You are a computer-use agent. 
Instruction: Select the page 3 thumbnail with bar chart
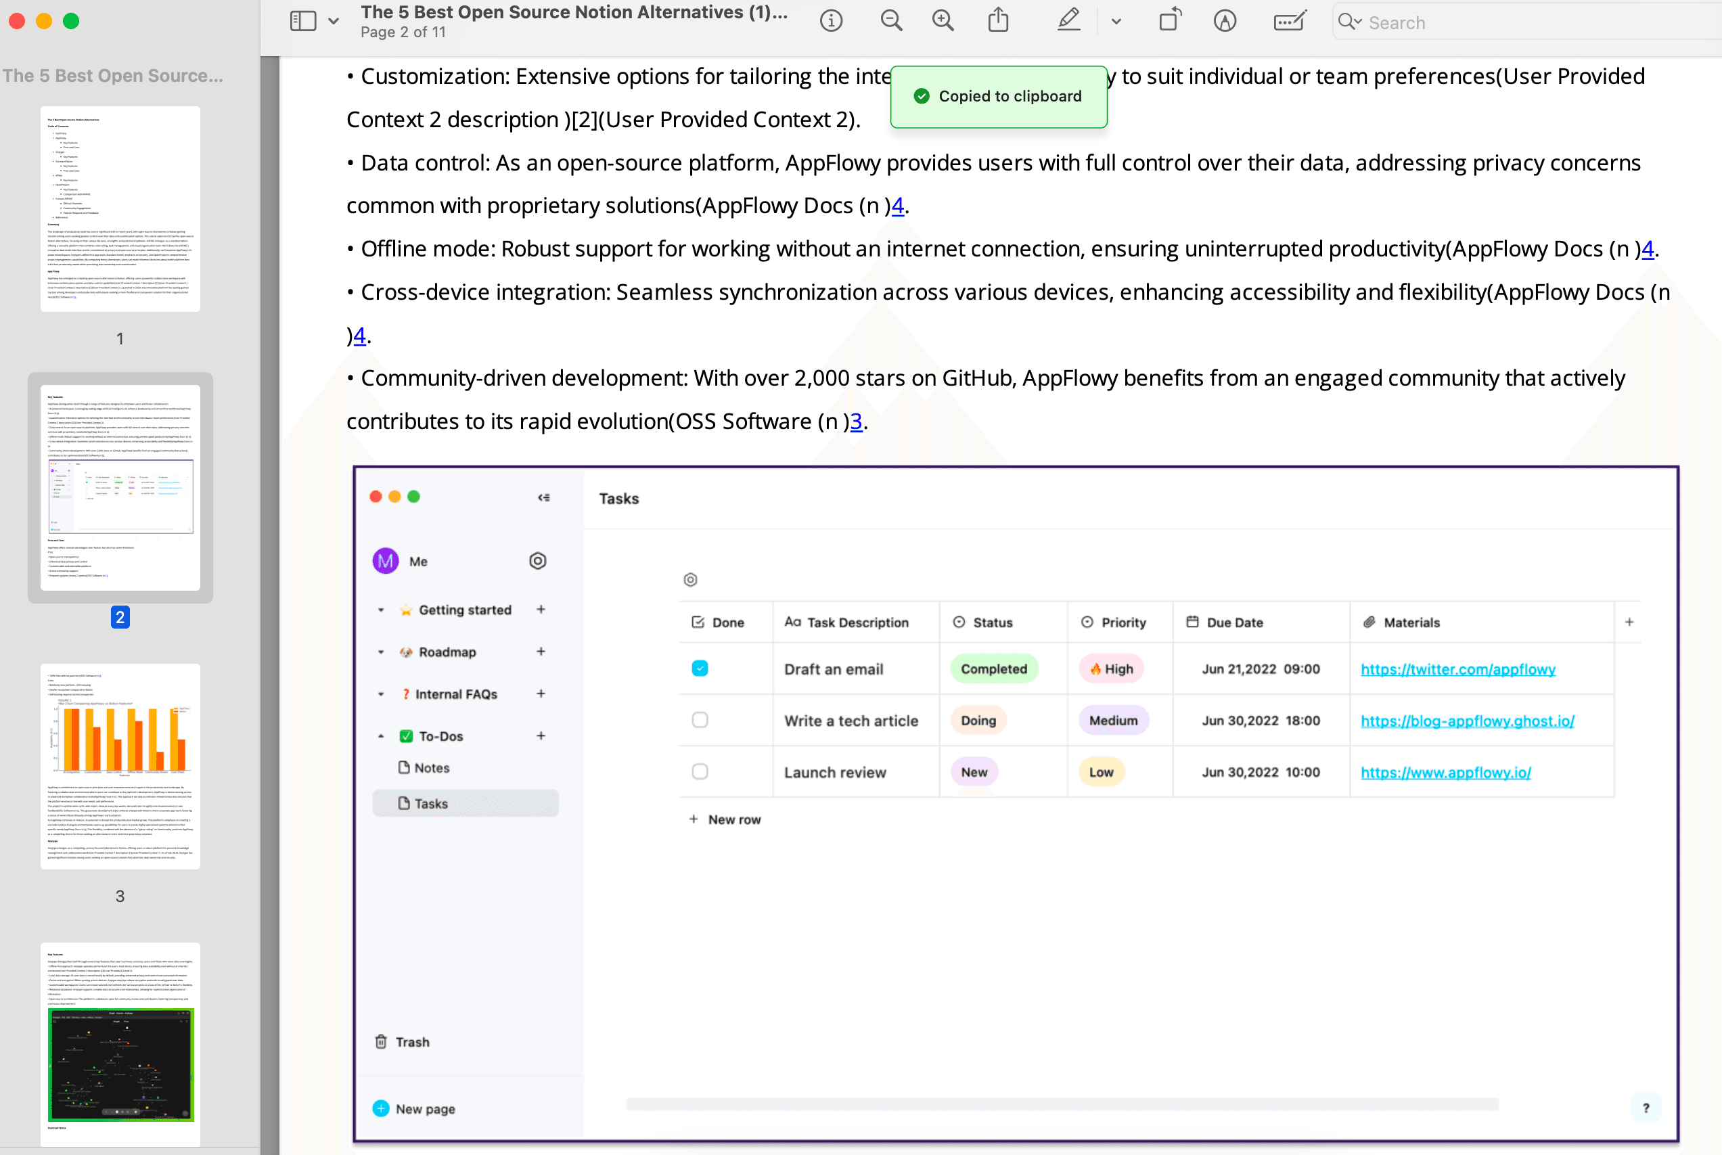pyautogui.click(x=120, y=766)
